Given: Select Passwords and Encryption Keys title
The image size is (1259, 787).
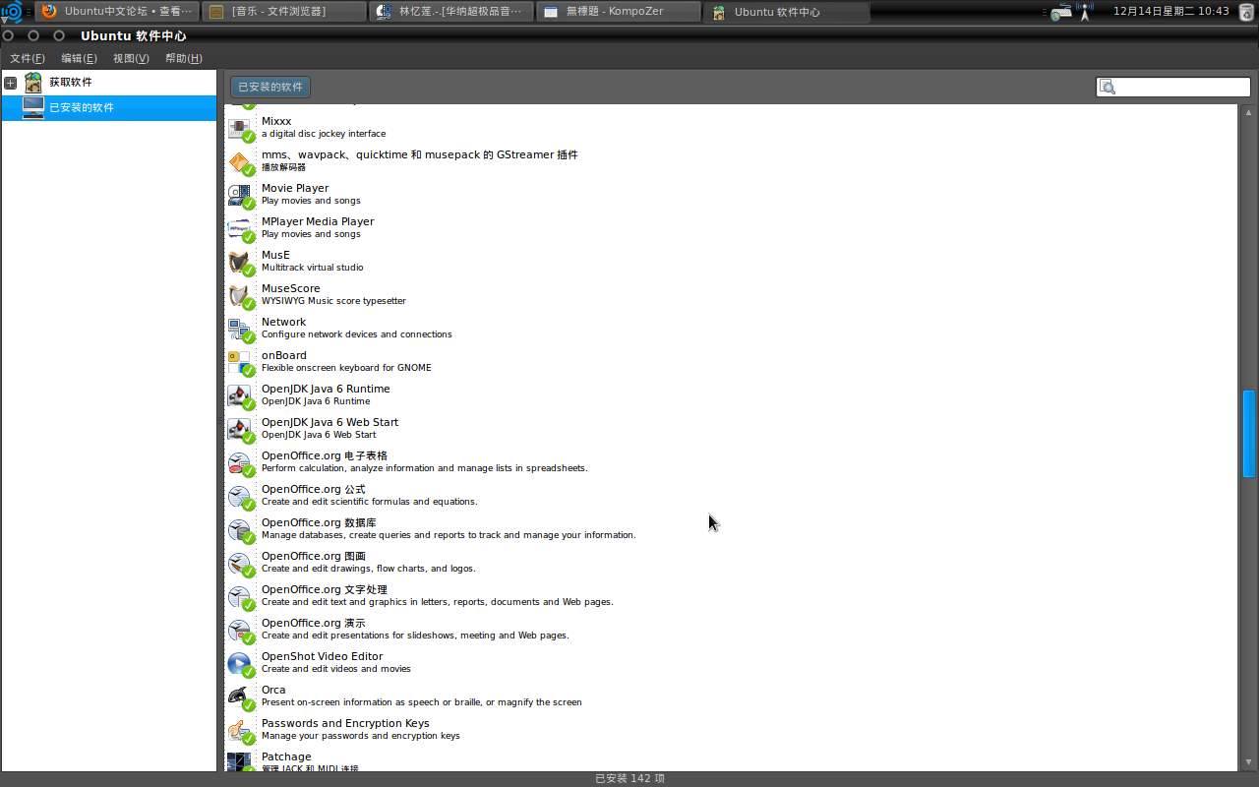Looking at the screenshot, I should (x=345, y=723).
